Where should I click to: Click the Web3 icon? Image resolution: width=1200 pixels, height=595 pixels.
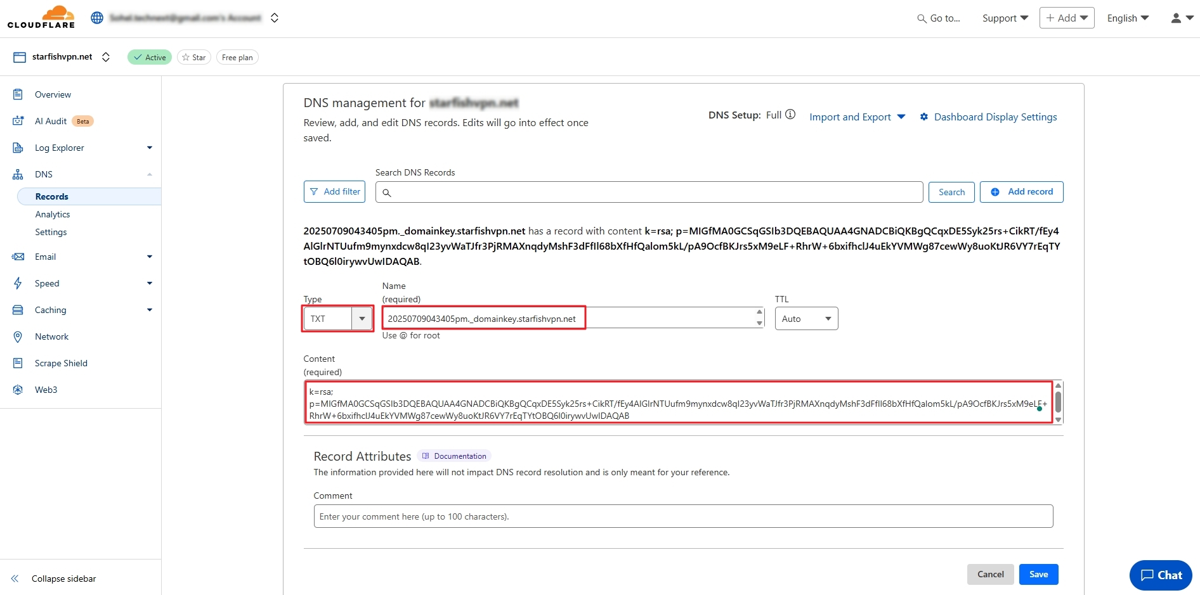point(18,390)
